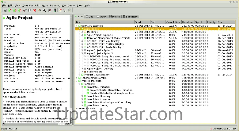
Task: Collapse the Software Example tree node
Action: (77, 26)
